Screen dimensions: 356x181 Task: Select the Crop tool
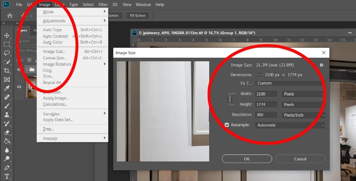7,71
